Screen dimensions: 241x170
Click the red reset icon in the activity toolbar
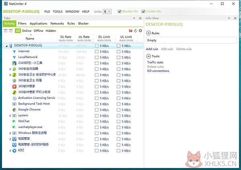coord(131,31)
